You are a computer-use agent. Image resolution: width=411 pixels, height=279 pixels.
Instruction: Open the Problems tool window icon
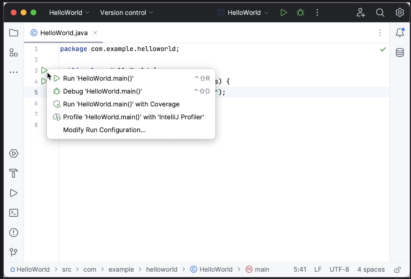point(13,233)
